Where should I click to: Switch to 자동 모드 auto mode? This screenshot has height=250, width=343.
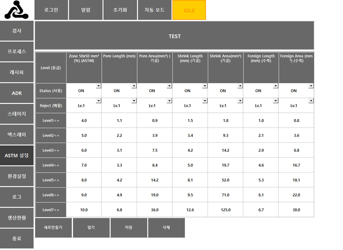click(154, 10)
